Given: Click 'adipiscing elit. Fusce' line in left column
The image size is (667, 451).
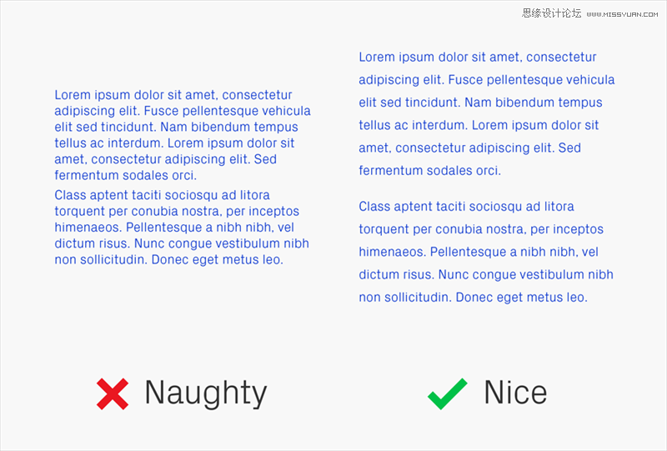Looking at the screenshot, I should (x=183, y=111).
